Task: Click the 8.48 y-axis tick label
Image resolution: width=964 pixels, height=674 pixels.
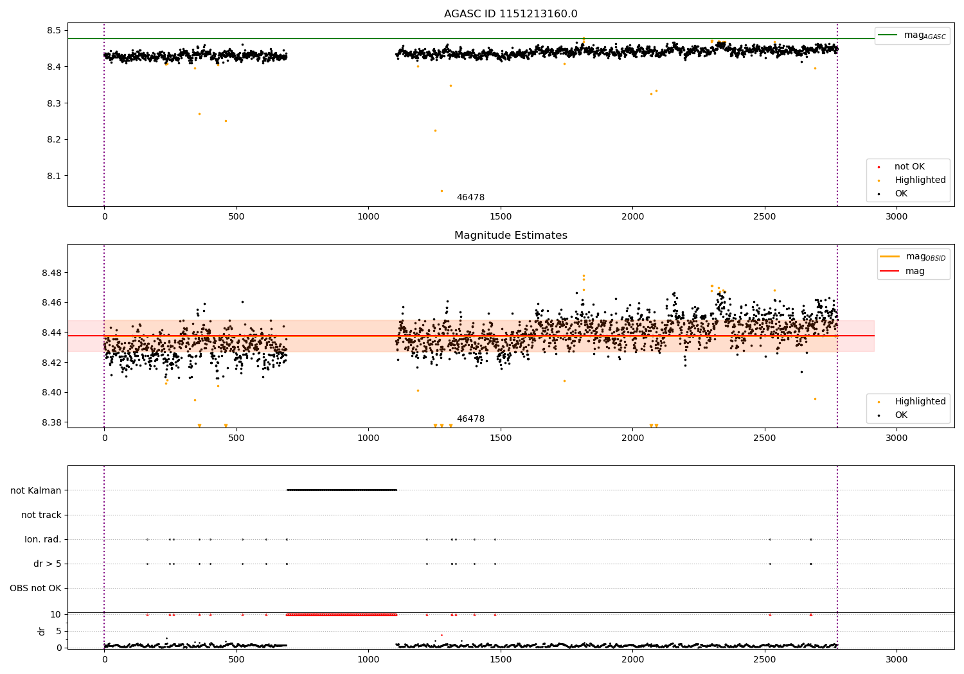Action: (51, 273)
